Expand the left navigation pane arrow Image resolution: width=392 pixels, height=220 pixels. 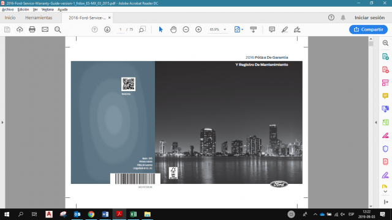coord(2,122)
